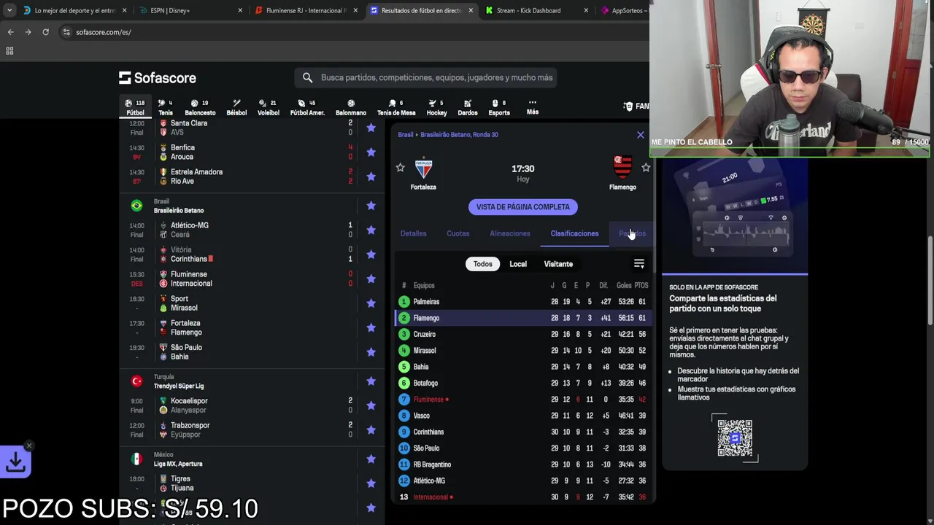Open Cruzeiro in the standings table
This screenshot has width=934, height=525.
pos(425,334)
